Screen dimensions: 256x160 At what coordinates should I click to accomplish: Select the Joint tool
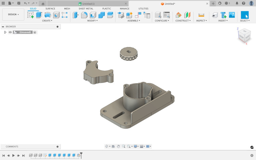138,15
